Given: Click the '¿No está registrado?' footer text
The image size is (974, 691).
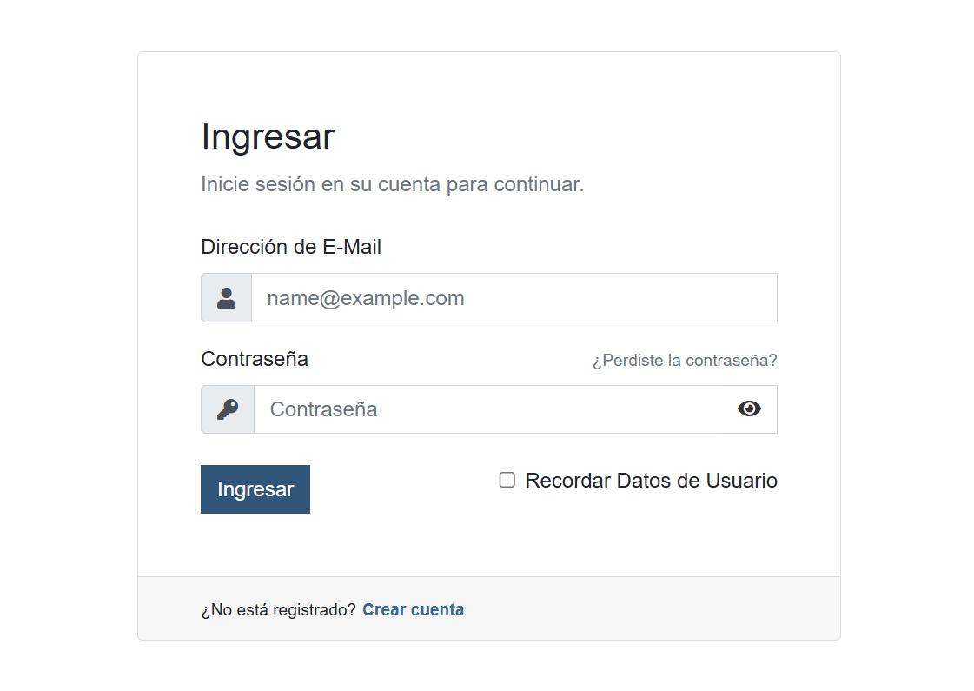Looking at the screenshot, I should (278, 610).
